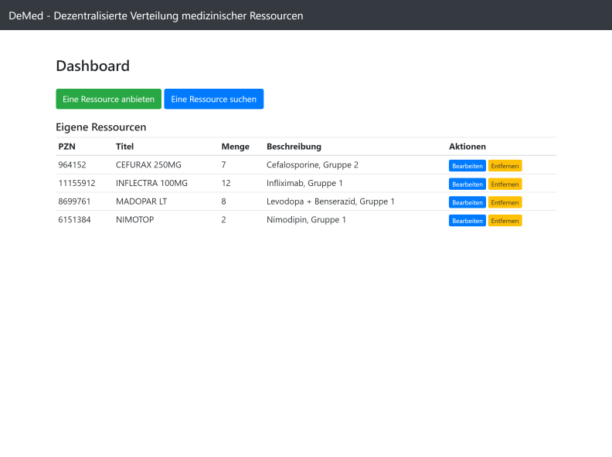Click PZN value 11155912
Image resolution: width=612 pixels, height=457 pixels.
(x=77, y=183)
